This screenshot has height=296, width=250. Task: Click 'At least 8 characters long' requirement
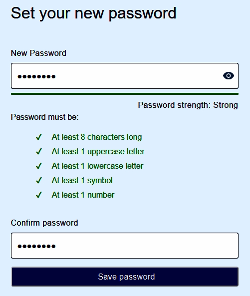(97, 137)
